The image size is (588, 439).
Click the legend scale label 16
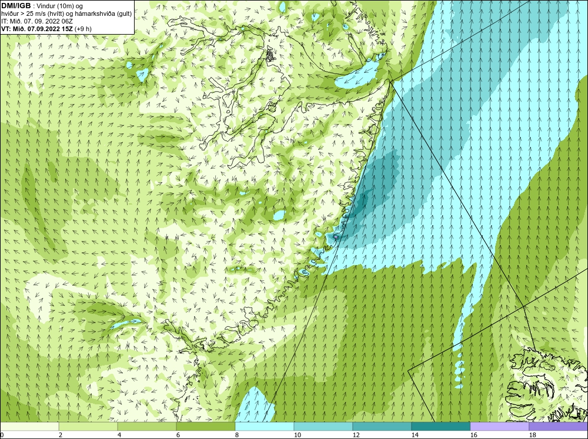pos(473,435)
